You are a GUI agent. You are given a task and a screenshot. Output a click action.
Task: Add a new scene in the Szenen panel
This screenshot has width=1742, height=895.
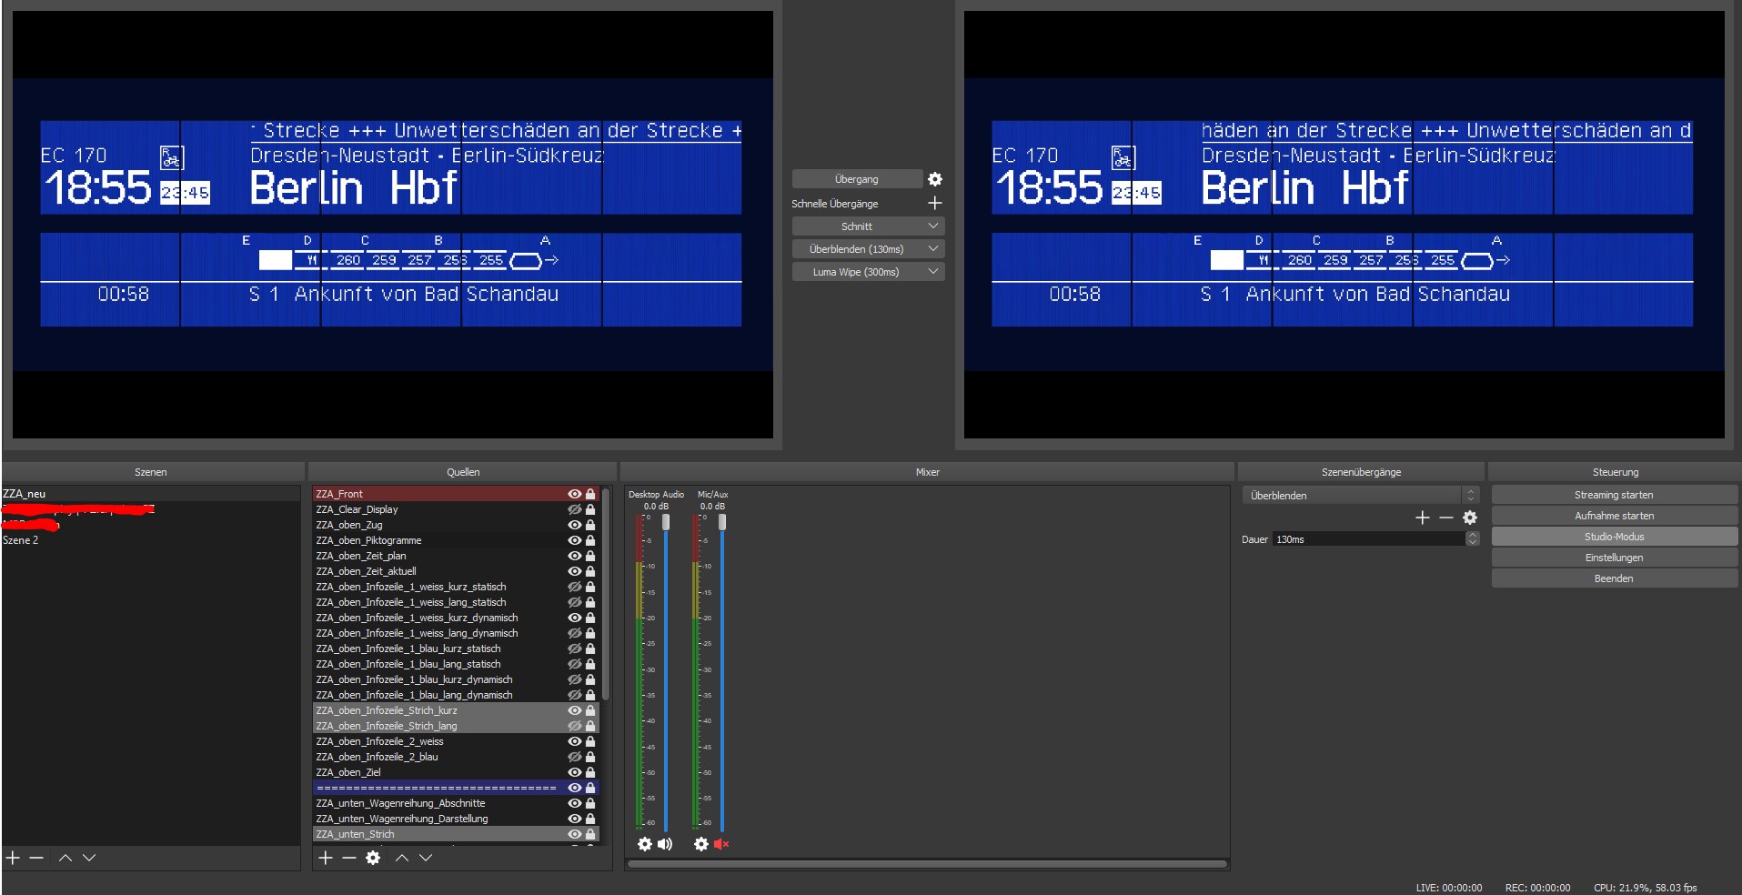click(13, 858)
